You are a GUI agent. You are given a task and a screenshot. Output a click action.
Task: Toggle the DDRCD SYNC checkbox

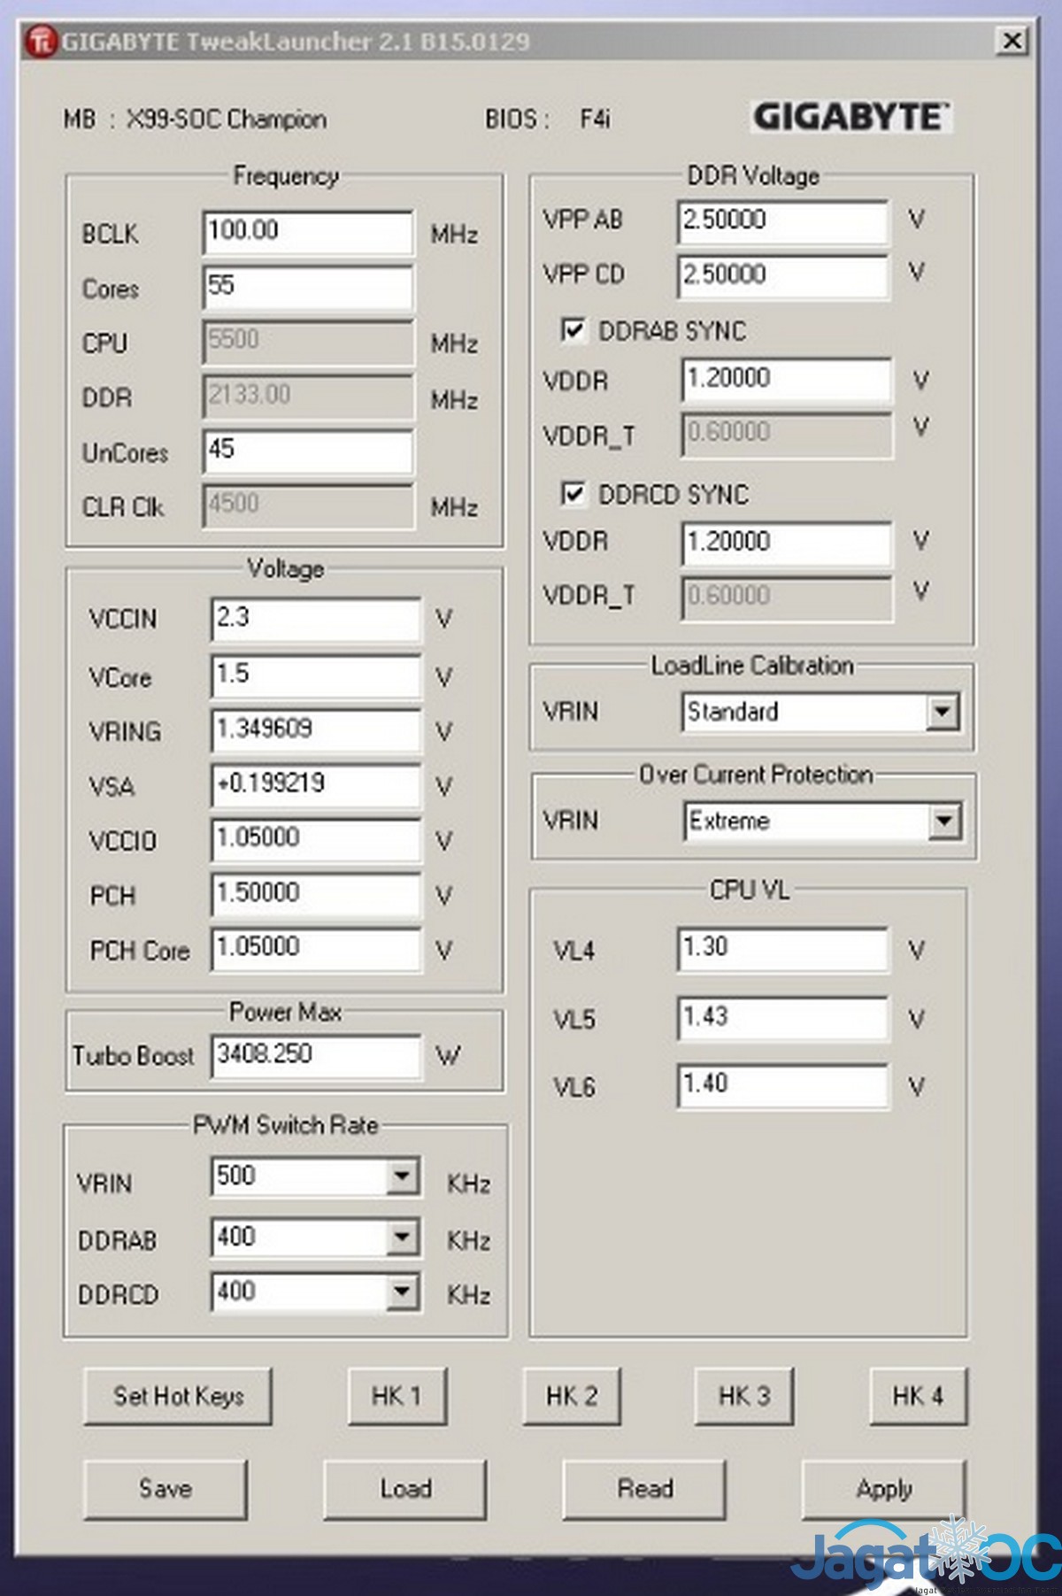(573, 493)
